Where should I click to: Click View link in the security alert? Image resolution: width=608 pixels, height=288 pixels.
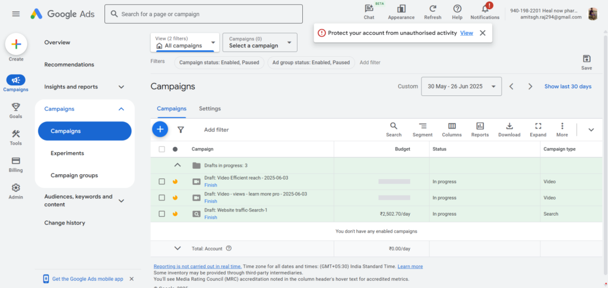pyautogui.click(x=467, y=33)
